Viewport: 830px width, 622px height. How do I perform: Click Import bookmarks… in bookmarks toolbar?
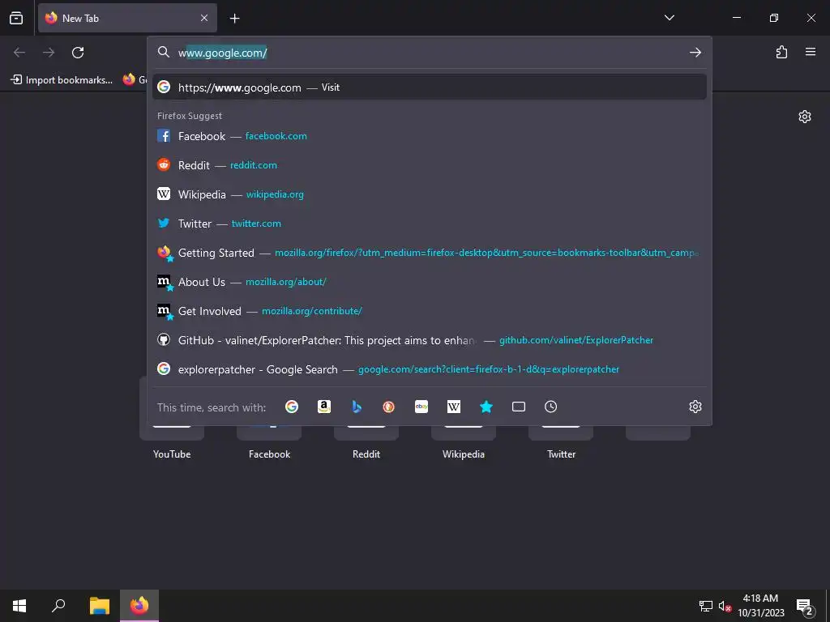tap(62, 80)
